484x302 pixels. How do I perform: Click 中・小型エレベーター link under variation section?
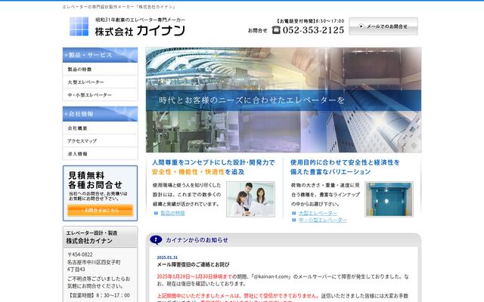click(323, 220)
